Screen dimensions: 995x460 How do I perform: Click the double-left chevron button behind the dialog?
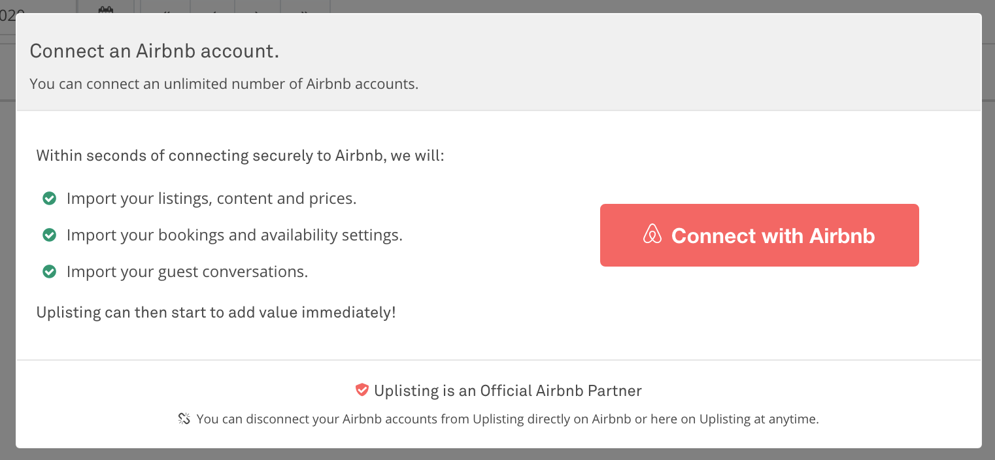pos(165,9)
